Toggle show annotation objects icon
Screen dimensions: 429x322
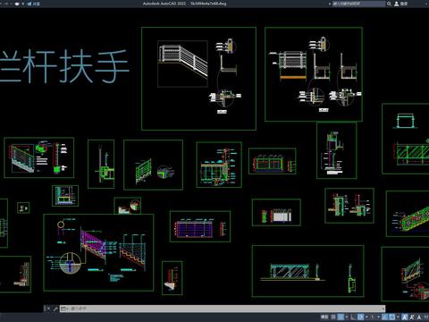(x=404, y=317)
